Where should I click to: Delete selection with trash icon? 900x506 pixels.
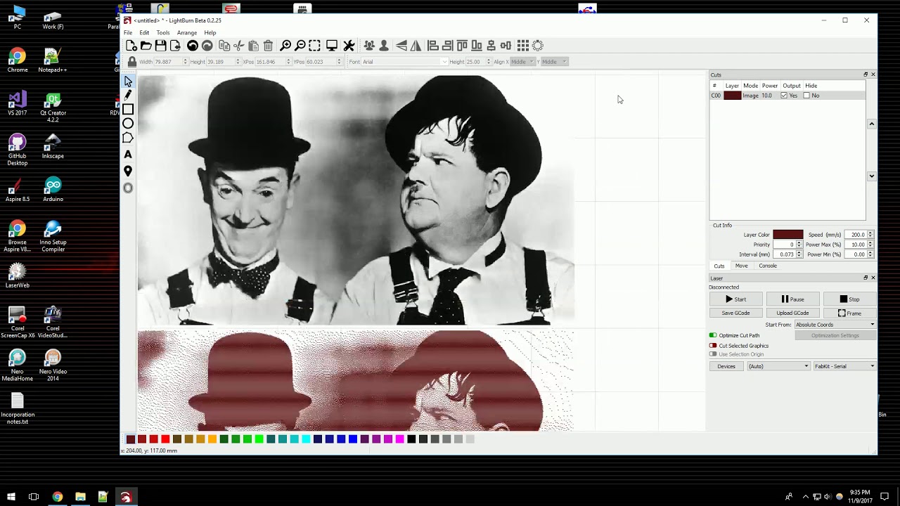tap(268, 46)
